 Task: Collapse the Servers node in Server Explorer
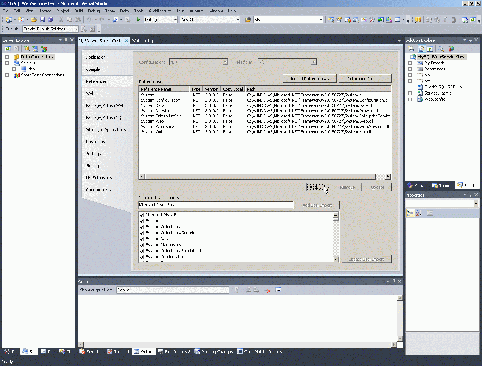point(7,63)
